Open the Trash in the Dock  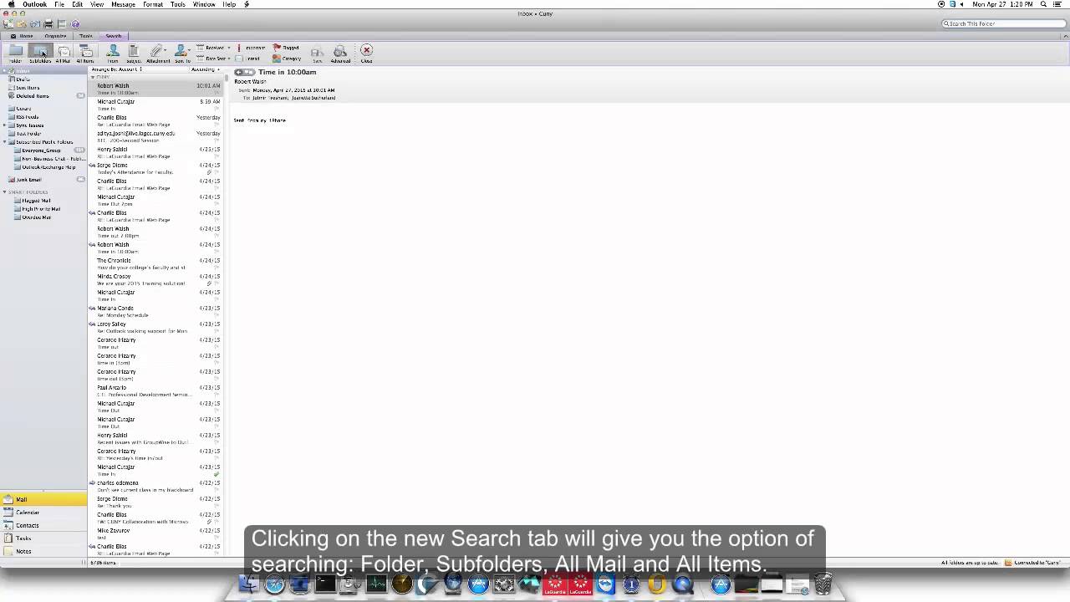coord(823,584)
